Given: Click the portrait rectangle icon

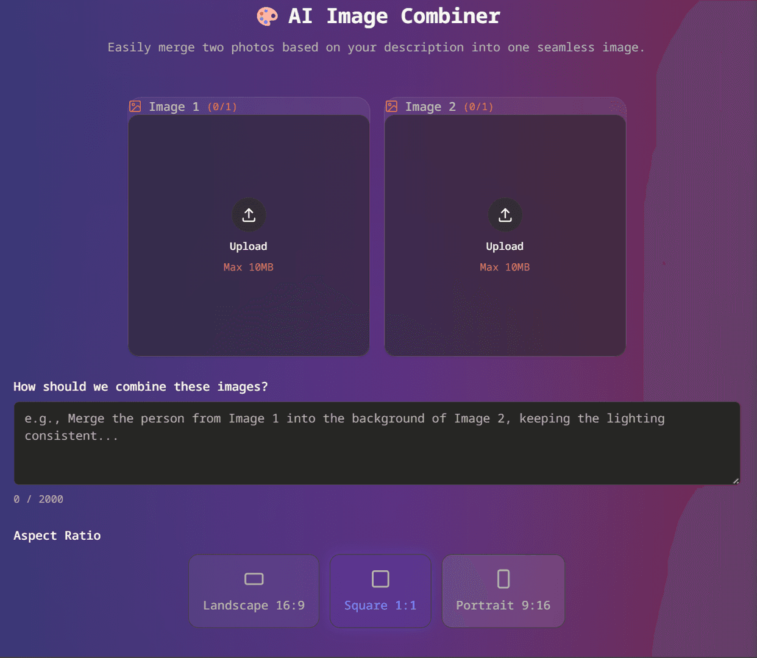Looking at the screenshot, I should point(503,579).
